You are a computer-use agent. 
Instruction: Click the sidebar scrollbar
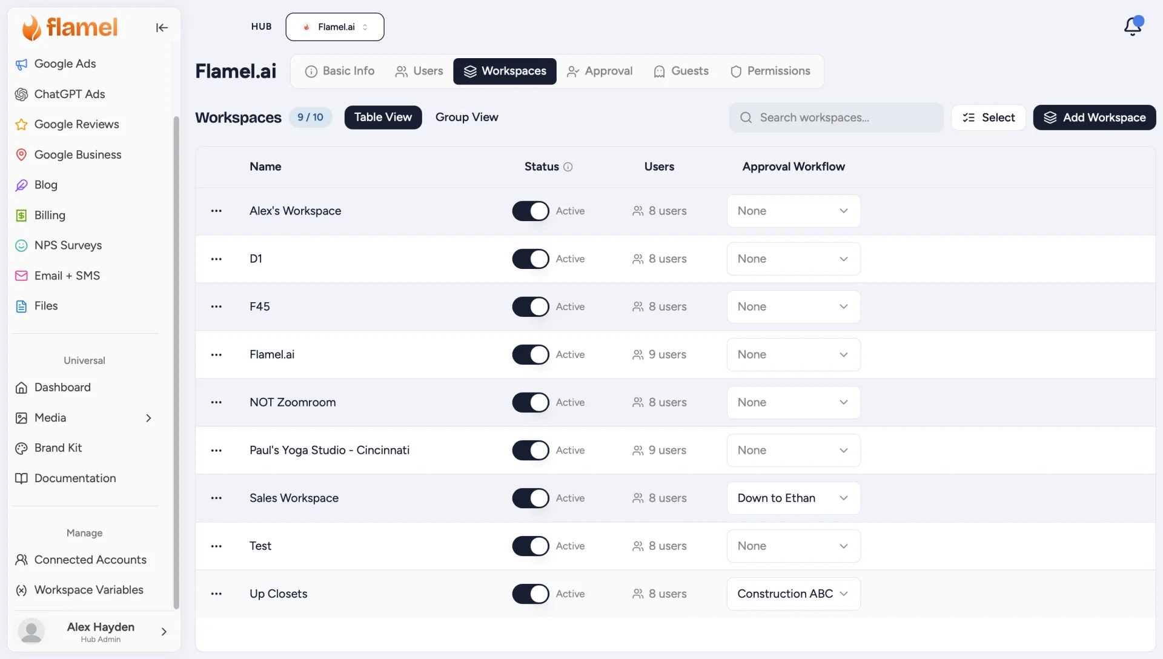click(x=176, y=362)
